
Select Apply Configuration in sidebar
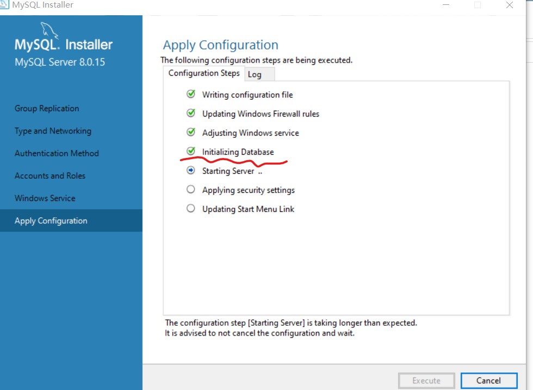coord(71,221)
